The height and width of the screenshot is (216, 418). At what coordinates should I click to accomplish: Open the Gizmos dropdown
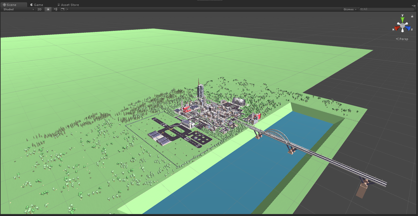pyautogui.click(x=349, y=9)
